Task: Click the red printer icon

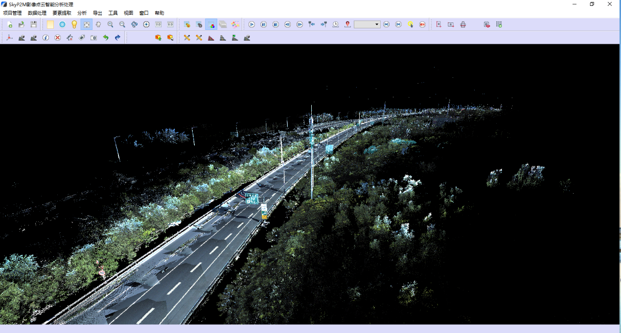Action: point(463,24)
